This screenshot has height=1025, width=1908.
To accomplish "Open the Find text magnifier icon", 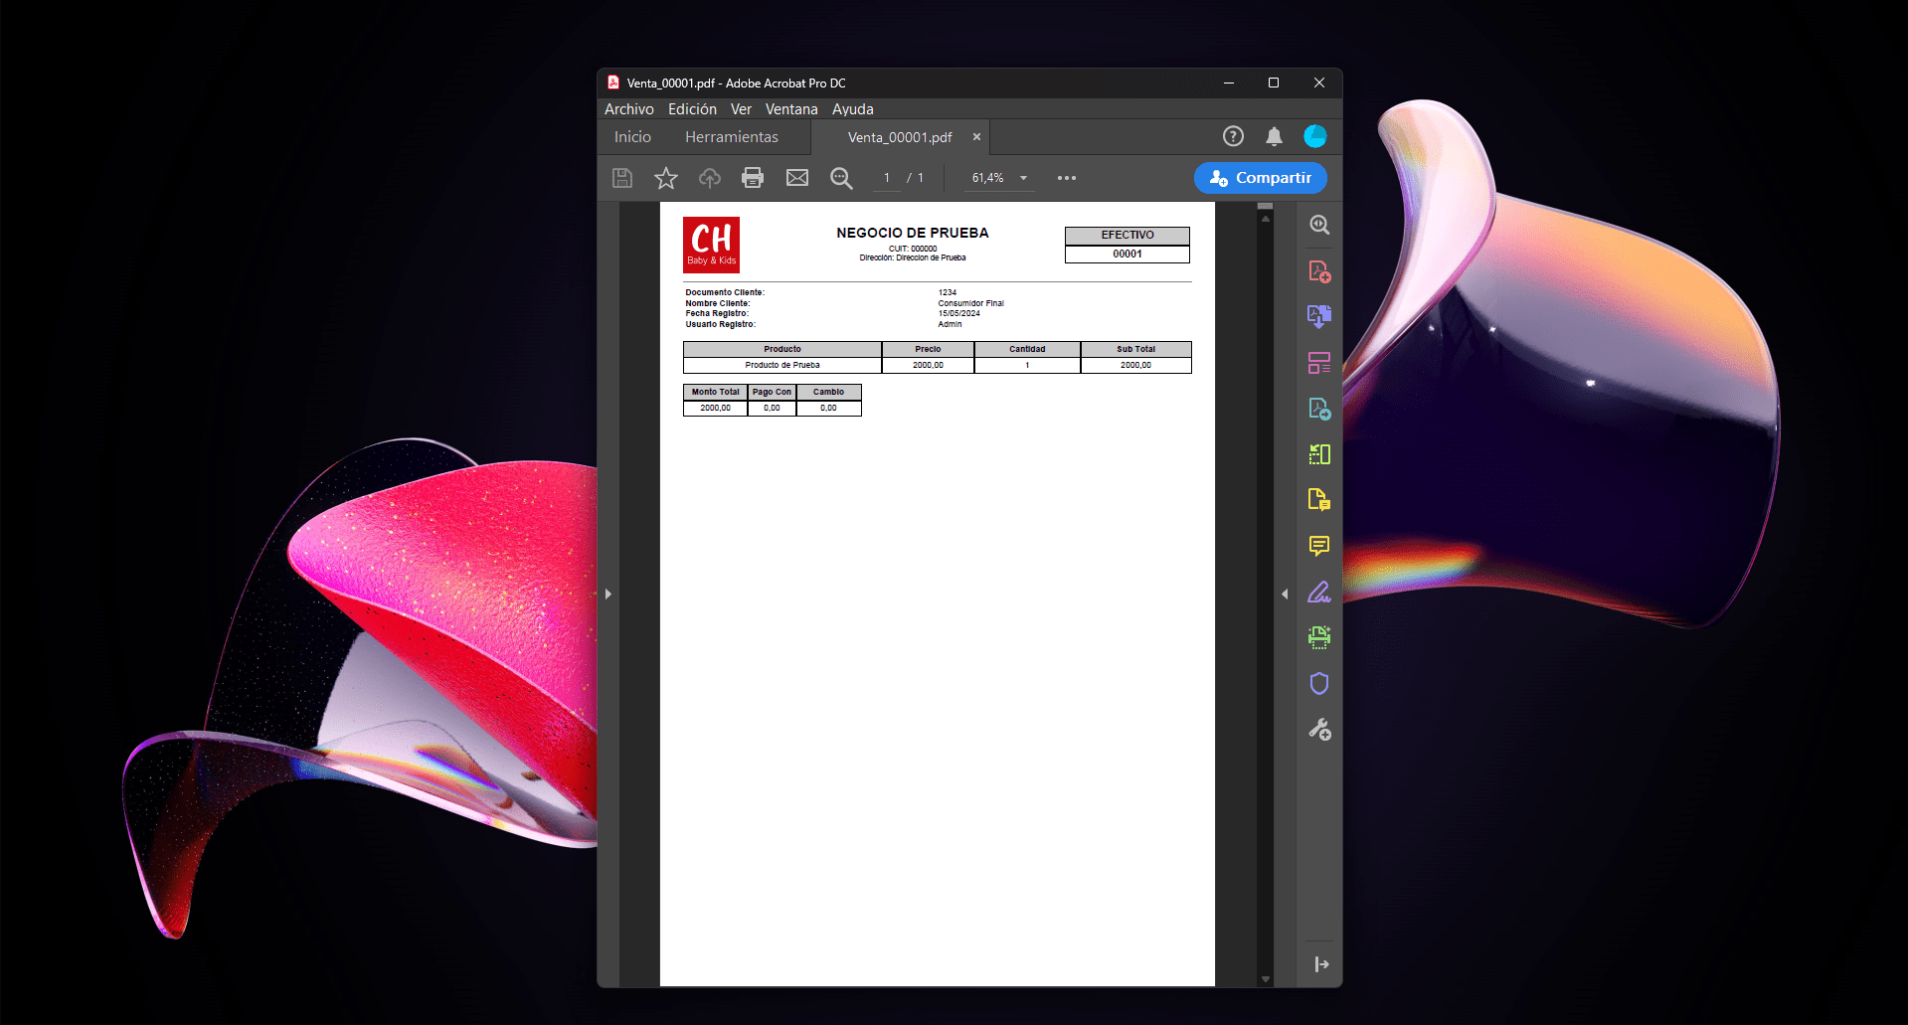I will pyautogui.click(x=841, y=178).
